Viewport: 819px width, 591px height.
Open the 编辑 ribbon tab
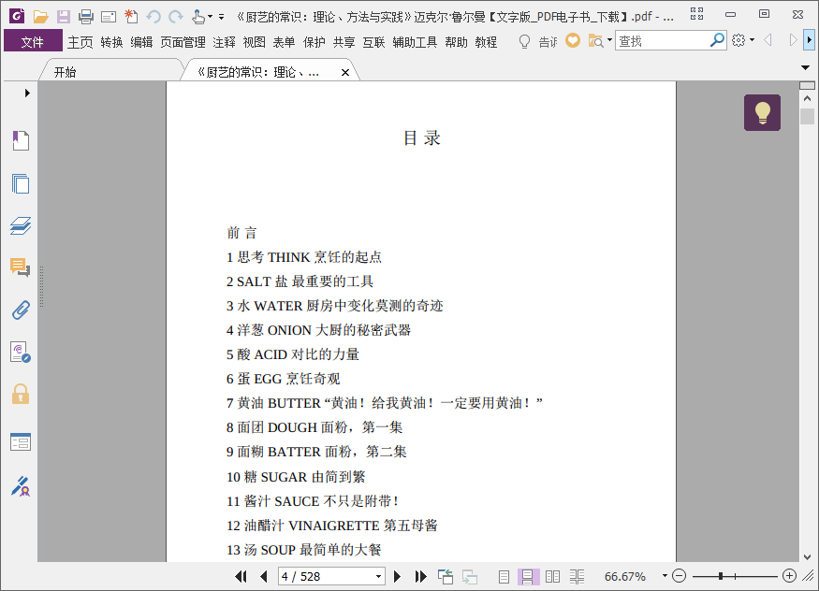coord(141,42)
